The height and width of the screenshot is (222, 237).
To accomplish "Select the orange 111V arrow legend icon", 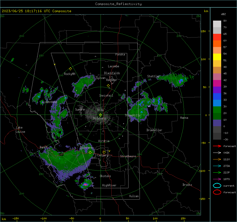I will [x=217, y=159].
